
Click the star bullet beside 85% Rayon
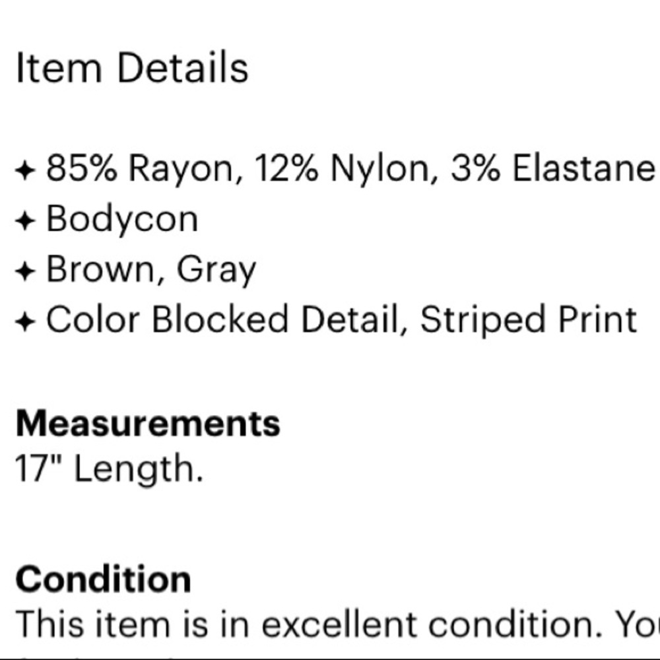tap(24, 172)
